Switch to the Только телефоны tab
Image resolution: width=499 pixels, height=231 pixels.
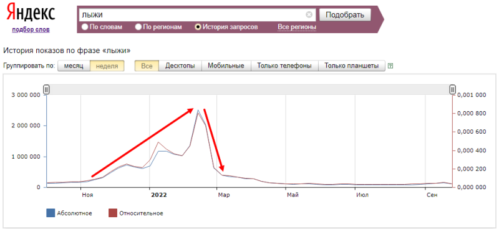pyautogui.click(x=284, y=66)
